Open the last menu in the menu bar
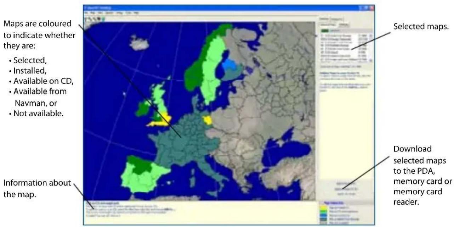Image resolution: width=454 pixels, height=227 pixels. 136,13
